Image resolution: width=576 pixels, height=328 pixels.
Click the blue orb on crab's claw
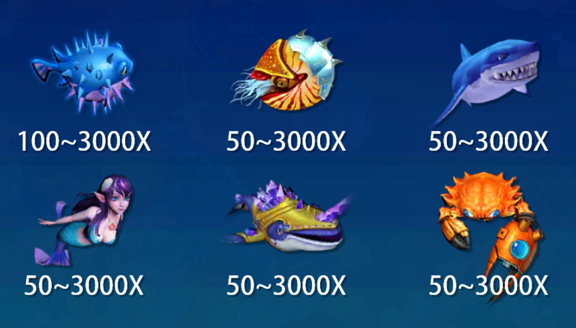point(519,249)
